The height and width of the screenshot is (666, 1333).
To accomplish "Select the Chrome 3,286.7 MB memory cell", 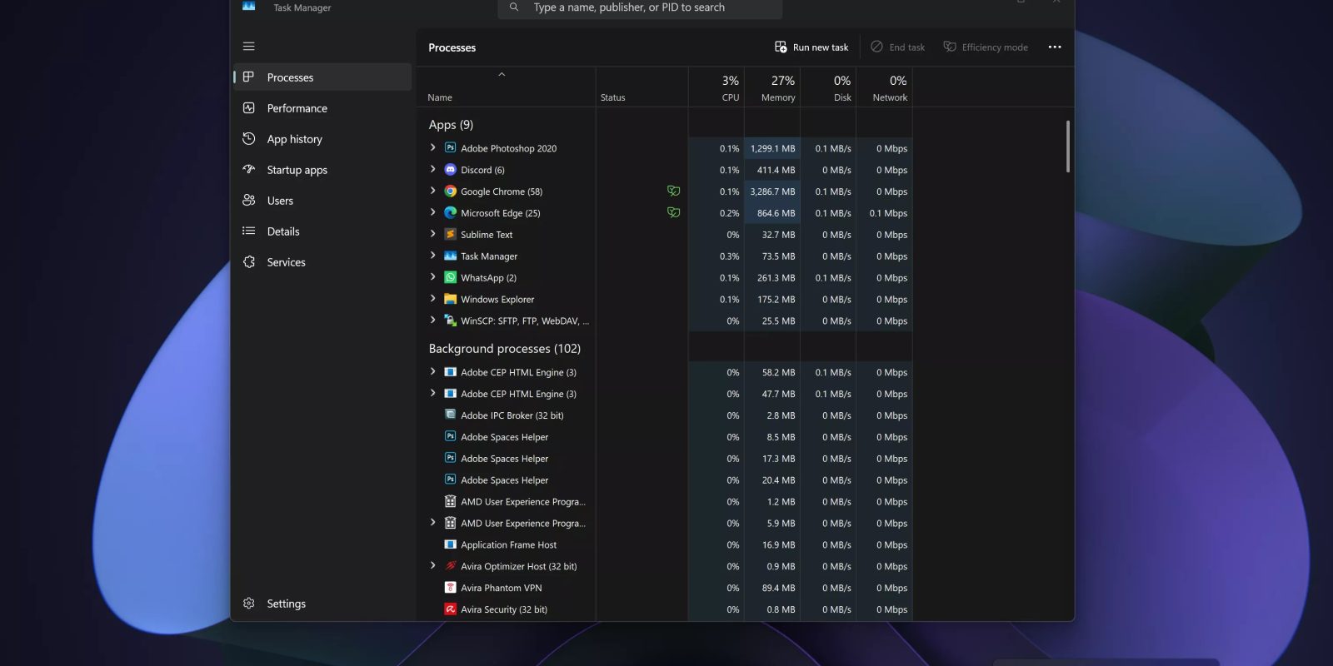I will point(772,191).
